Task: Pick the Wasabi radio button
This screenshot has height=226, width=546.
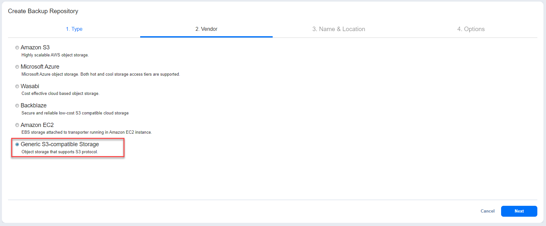Action: [x=17, y=87]
